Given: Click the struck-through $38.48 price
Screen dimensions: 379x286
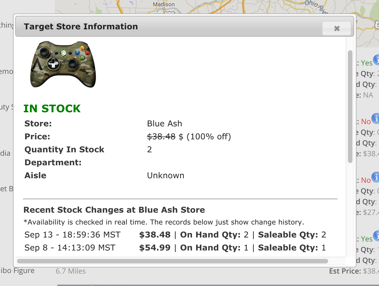Looking at the screenshot, I should (x=161, y=137).
